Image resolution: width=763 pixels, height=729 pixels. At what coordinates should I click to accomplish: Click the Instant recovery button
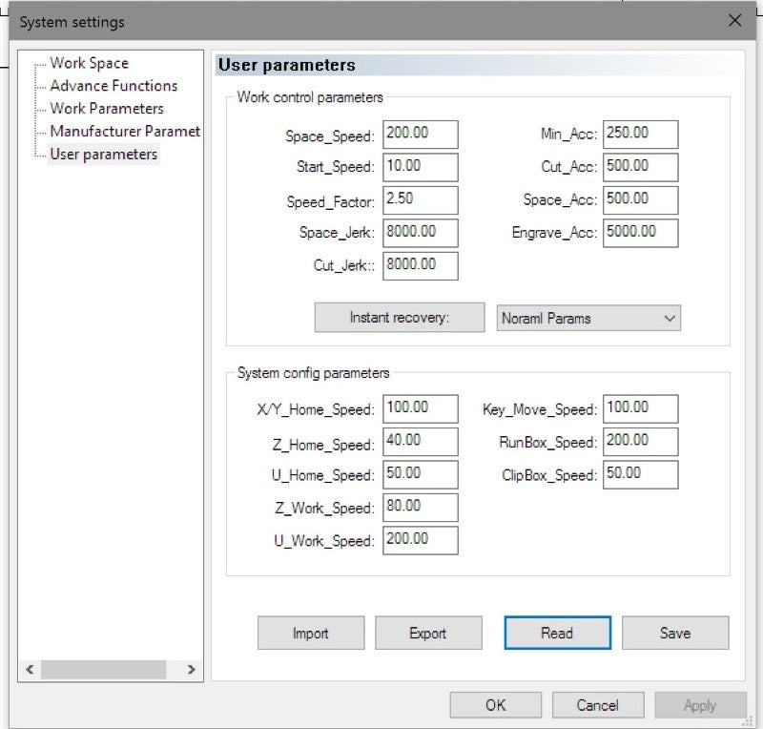(399, 319)
